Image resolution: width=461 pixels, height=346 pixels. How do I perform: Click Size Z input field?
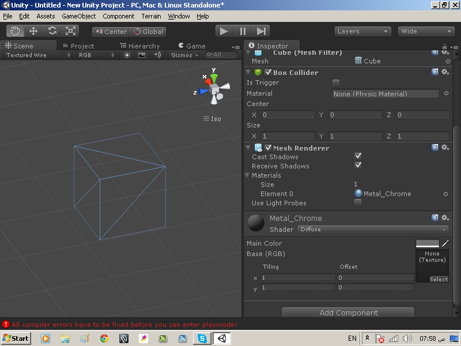422,136
